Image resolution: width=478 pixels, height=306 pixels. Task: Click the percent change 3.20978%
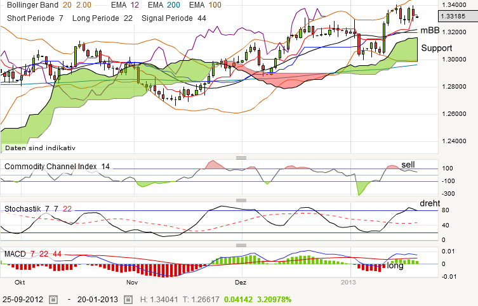274,300
